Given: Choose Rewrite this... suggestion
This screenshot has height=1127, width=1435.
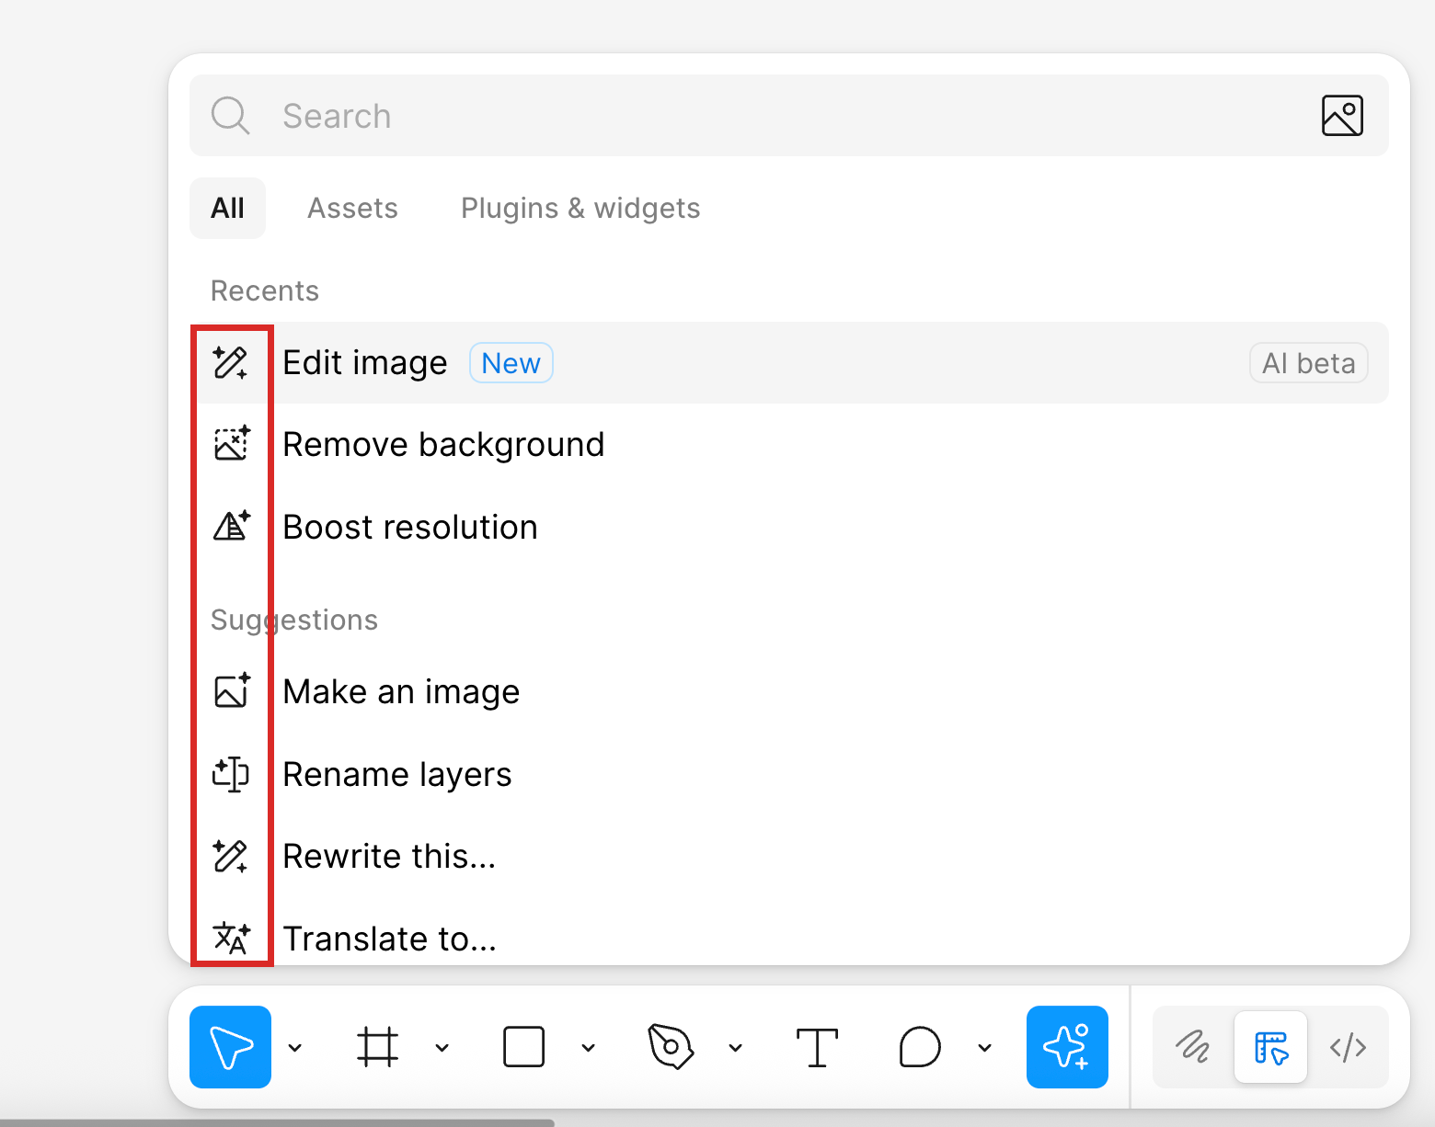Looking at the screenshot, I should pyautogui.click(x=789, y=856).
